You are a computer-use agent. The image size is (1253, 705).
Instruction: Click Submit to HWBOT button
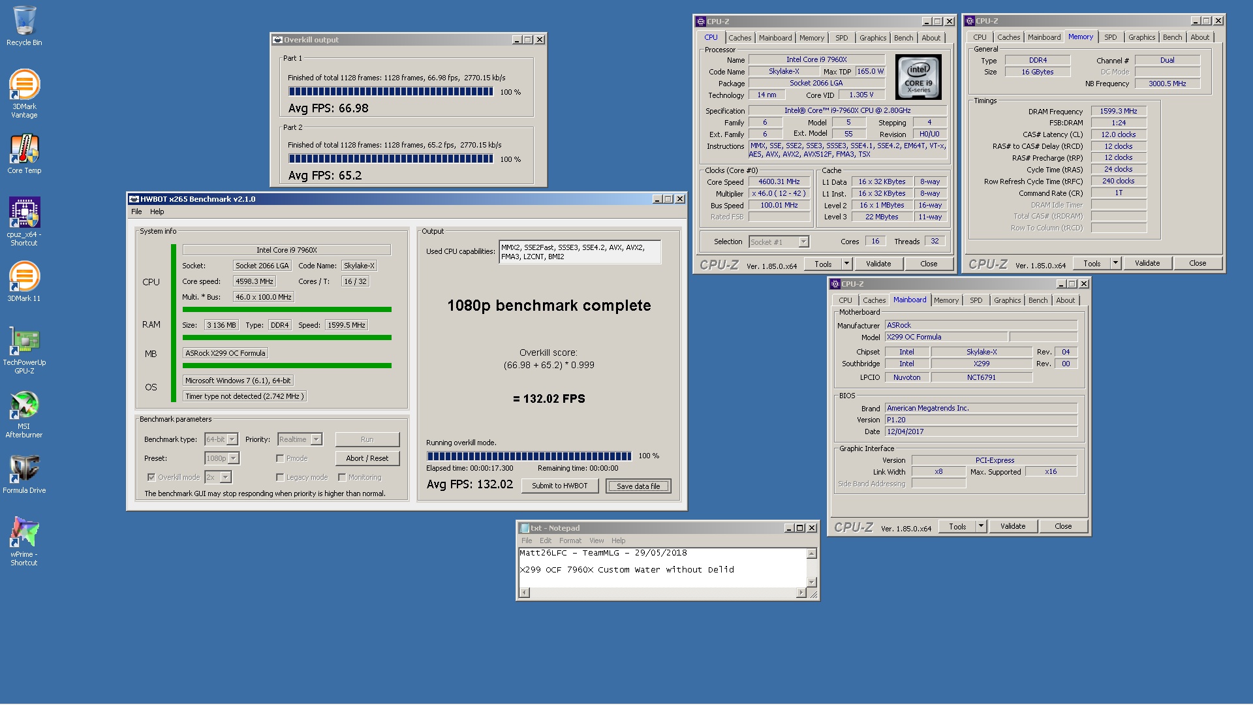click(559, 486)
